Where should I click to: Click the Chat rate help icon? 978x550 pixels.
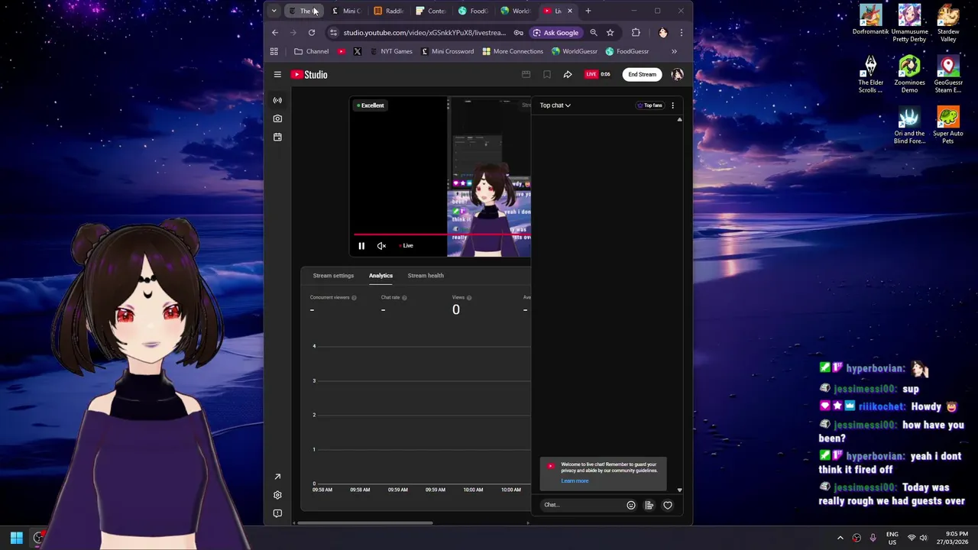tap(404, 298)
